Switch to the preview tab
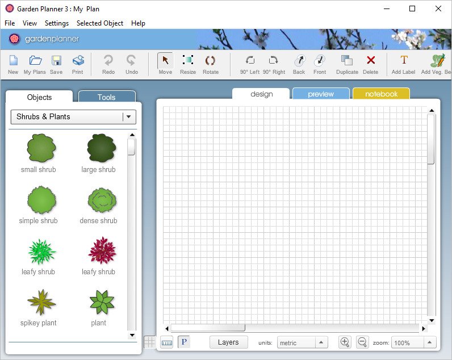The height and width of the screenshot is (360, 452). (x=321, y=94)
